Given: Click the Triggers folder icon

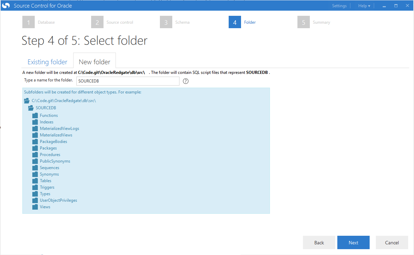Looking at the screenshot, I should (35, 187).
